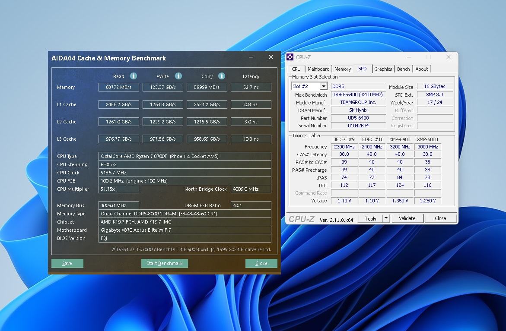Image resolution: width=506 pixels, height=331 pixels.
Task: Click L1 Cache Read value 2486.2 GB/s
Action: pos(119,104)
